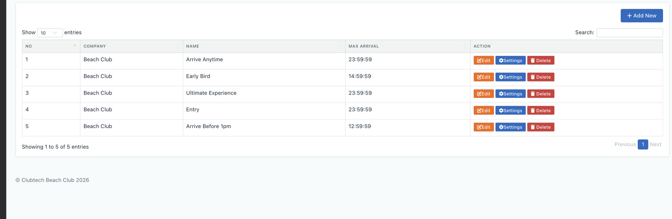Select the Ultimate Experience name cell
Image resolution: width=672 pixels, height=219 pixels.
click(x=264, y=94)
